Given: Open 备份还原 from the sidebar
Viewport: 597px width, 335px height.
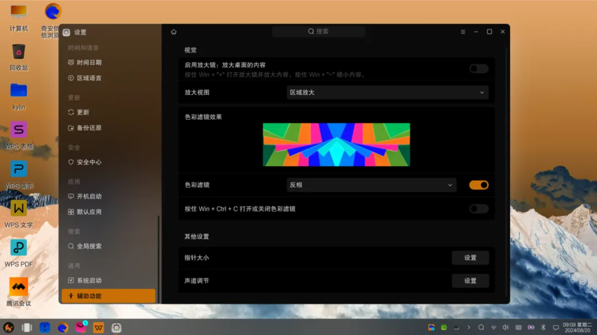Looking at the screenshot, I should point(88,128).
